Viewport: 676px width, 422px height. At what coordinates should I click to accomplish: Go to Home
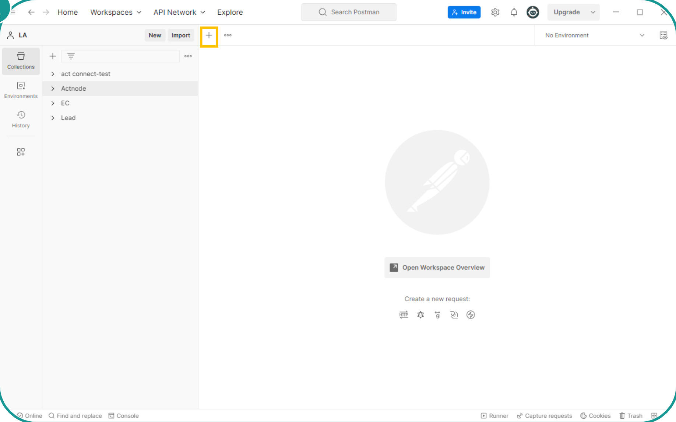(x=67, y=12)
